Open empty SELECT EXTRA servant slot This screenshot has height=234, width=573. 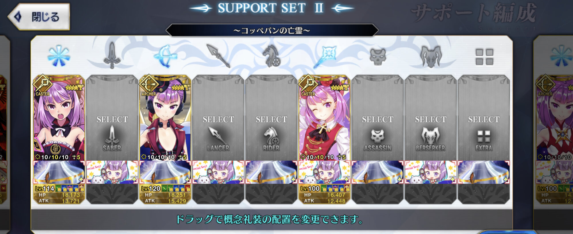click(484, 118)
